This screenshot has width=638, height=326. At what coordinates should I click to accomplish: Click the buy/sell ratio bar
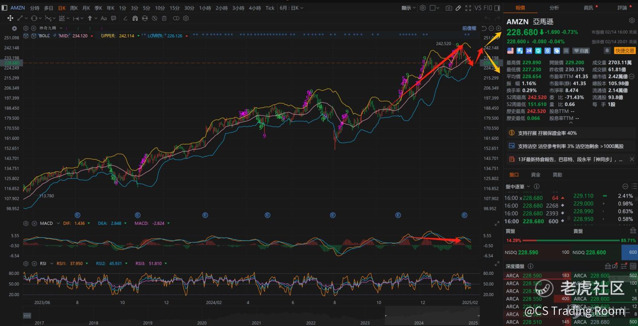coord(571,240)
